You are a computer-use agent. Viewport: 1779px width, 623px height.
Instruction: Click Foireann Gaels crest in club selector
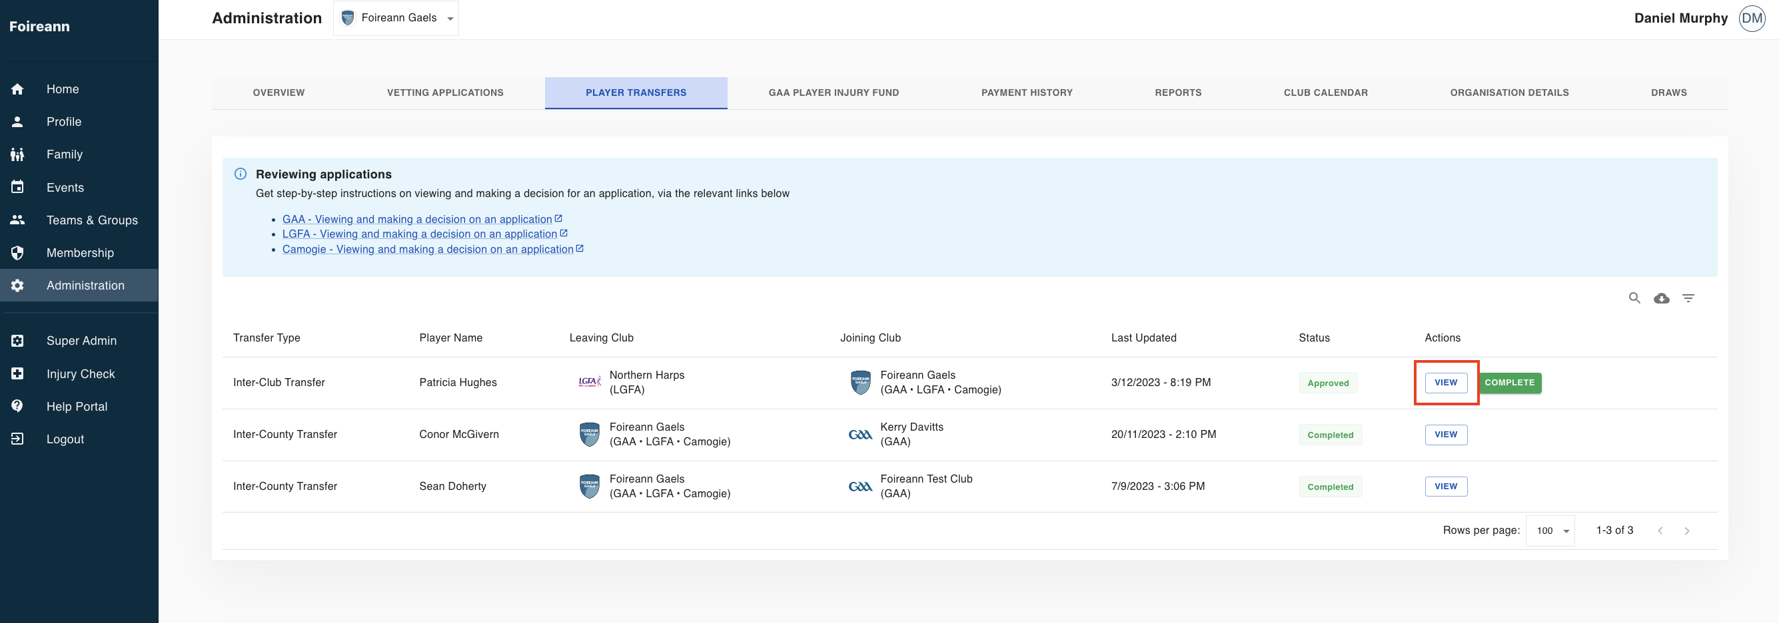[x=348, y=18]
